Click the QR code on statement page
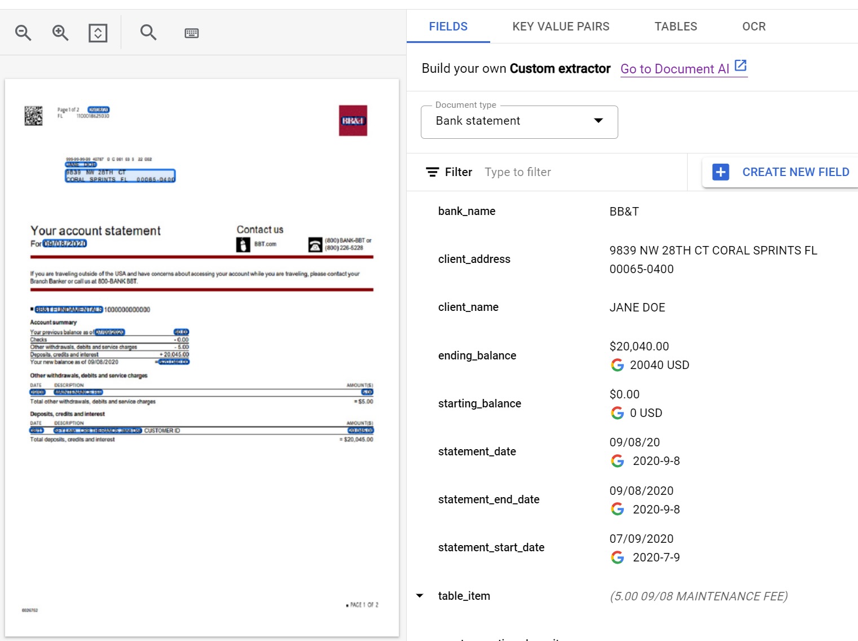 pos(34,116)
